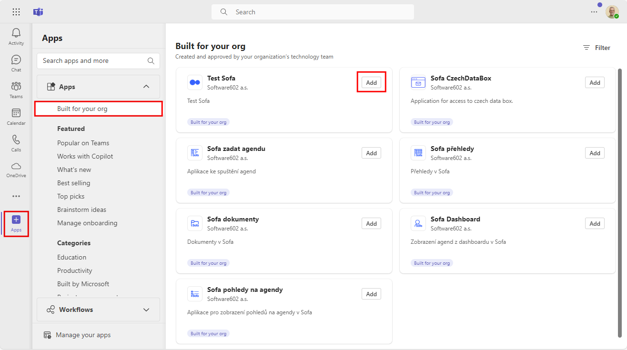
Task: Add the Sofa přehledy app
Action: tap(595, 153)
